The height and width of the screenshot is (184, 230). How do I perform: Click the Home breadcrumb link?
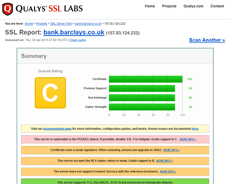[x=29, y=24]
